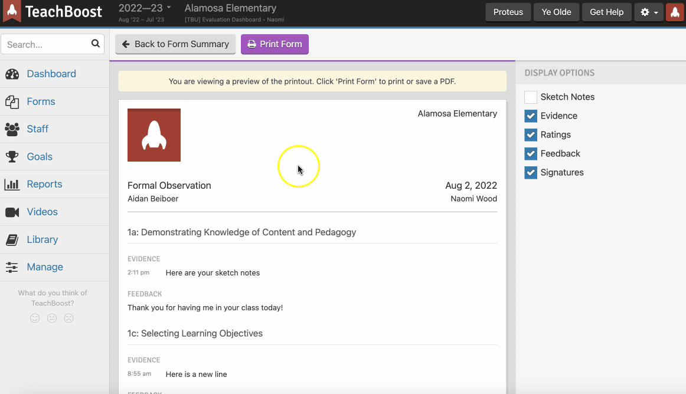Click the school rocket logo on form
This screenshot has width=686, height=394.
pos(154,135)
